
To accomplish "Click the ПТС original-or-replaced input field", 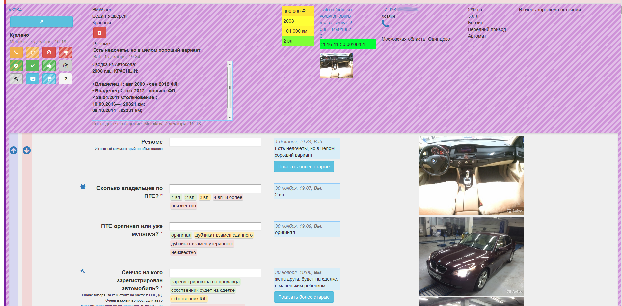I will point(215,227).
